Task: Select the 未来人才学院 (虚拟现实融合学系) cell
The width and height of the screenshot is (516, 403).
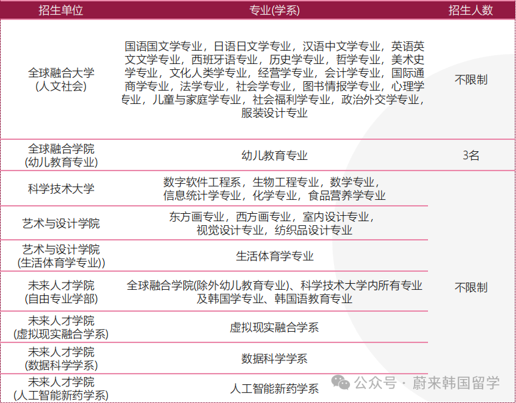Action: 61,327
